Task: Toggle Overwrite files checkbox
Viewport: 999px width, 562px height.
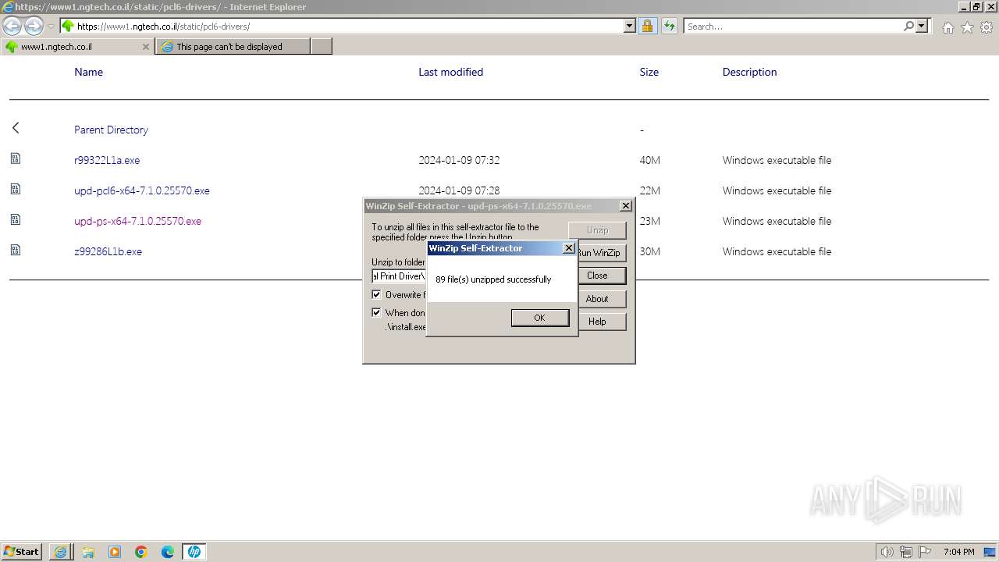Action: click(x=376, y=295)
